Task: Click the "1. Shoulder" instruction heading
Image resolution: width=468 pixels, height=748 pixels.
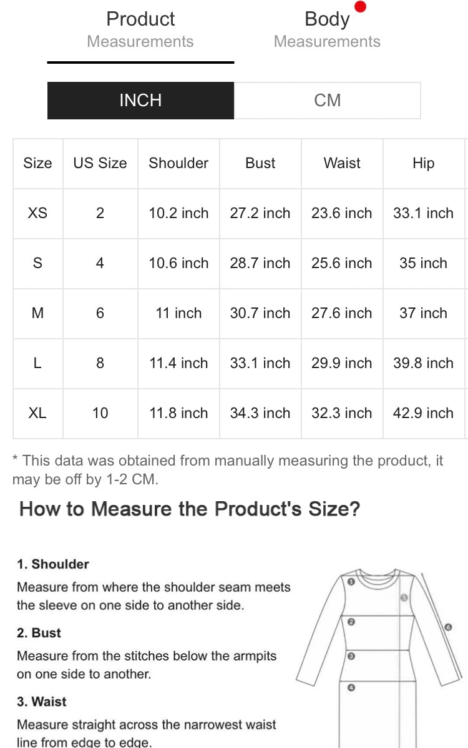Action: [x=53, y=564]
